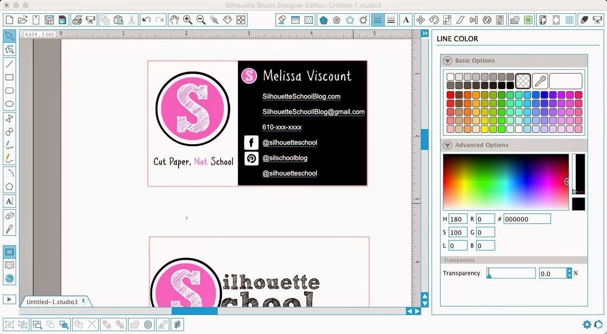The height and width of the screenshot is (334, 607).
Task: Choose the Rounded Rectangle tool
Action: 9,90
